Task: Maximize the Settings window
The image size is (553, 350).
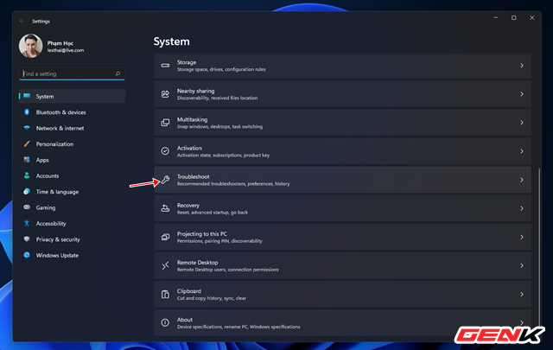Action: (x=514, y=17)
